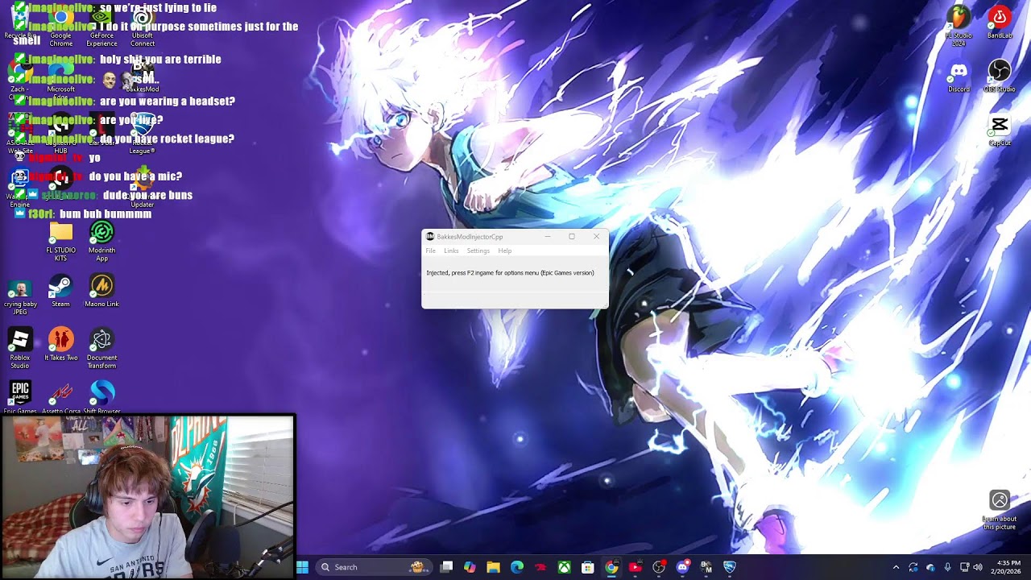Open Microsoft Store from the taskbar
Viewport: 1031px width, 580px height.
[x=588, y=567]
